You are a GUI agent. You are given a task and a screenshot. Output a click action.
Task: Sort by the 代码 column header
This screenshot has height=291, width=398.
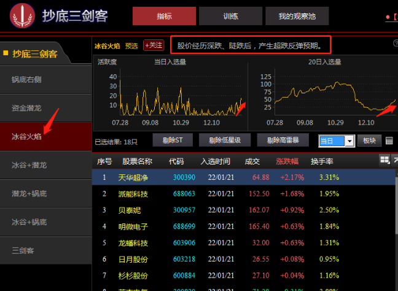176,161
